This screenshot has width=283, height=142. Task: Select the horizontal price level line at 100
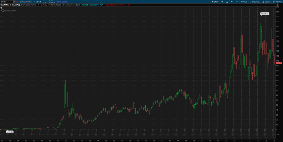click(138, 80)
